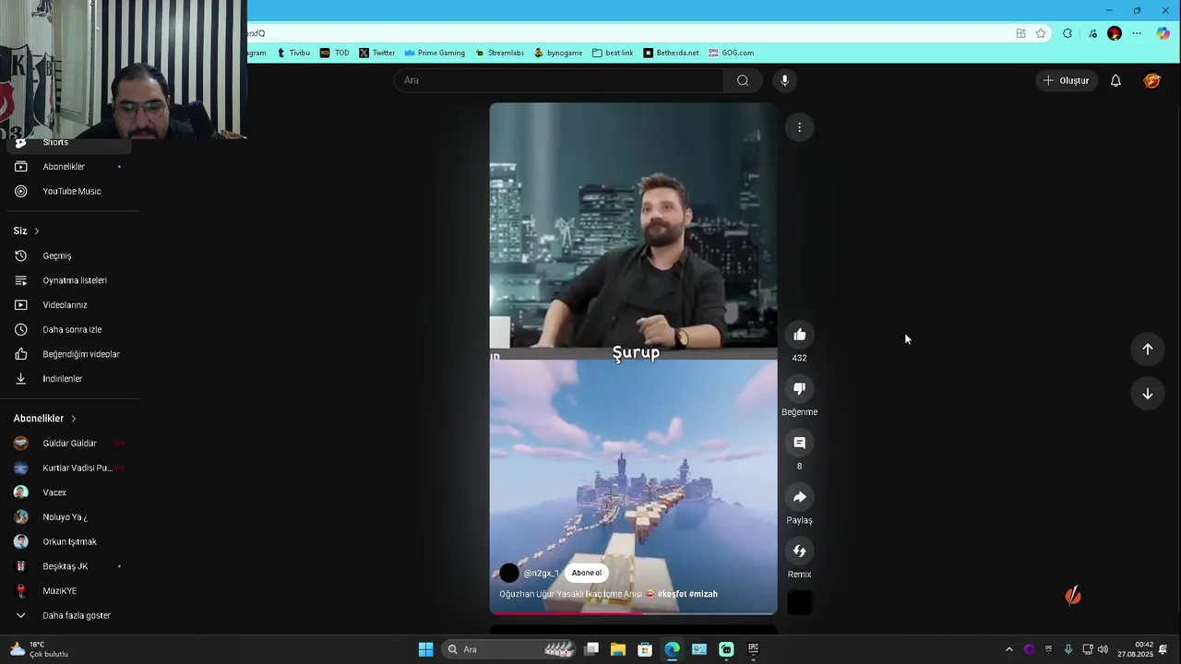Click the Beğenme dislike icon
This screenshot has height=664, width=1181.
pyautogui.click(x=799, y=389)
